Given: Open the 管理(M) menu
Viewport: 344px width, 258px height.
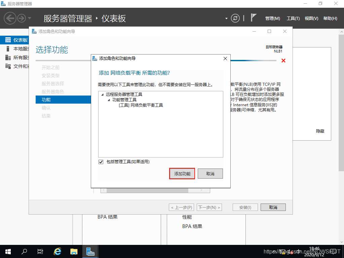Looking at the screenshot, I should pyautogui.click(x=273, y=19).
